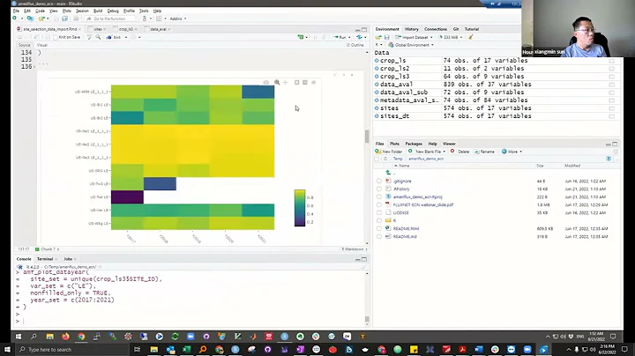This screenshot has height=356, width=635.
Task: Expand the crop_ls3 data object
Action: 377,77
